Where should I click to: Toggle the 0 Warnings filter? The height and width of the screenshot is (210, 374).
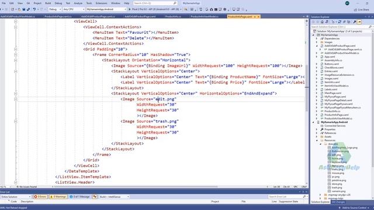point(58,197)
